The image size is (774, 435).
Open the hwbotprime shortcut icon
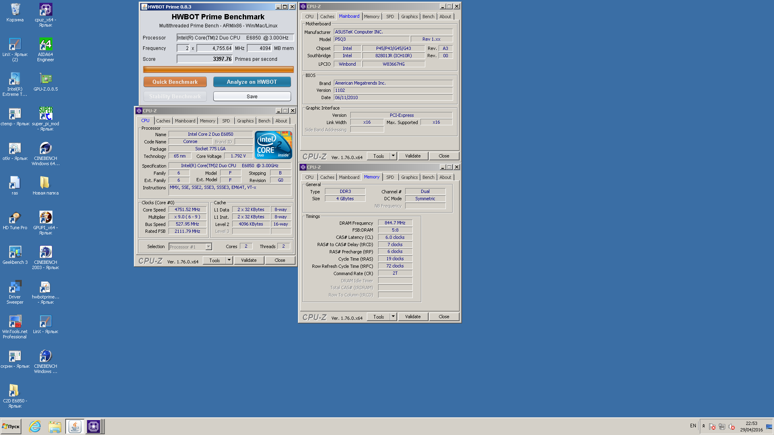pos(46,292)
